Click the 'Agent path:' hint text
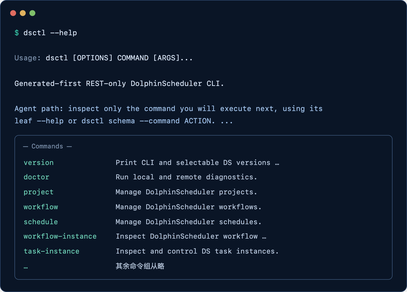This screenshot has width=407, height=292. pos(39,109)
